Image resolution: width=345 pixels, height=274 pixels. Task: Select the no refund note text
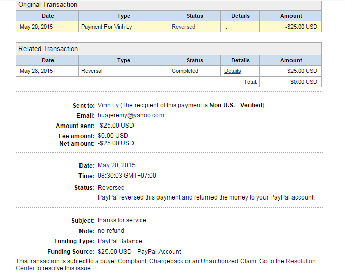tap(111, 231)
